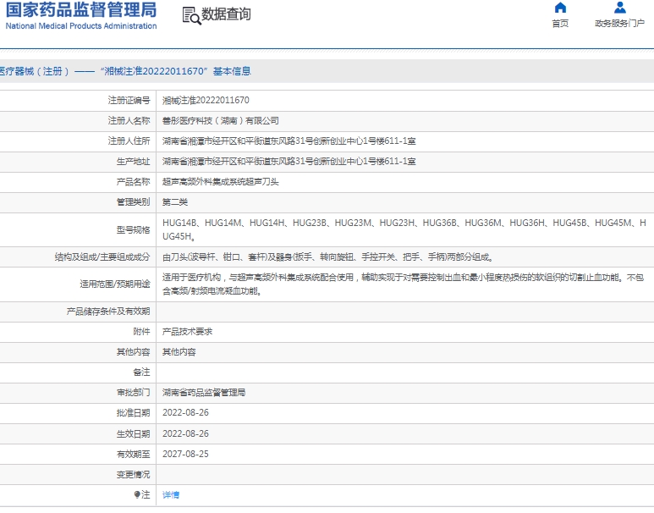654x513 pixels.
Task: Click the 附件 label
Action: pos(141,332)
